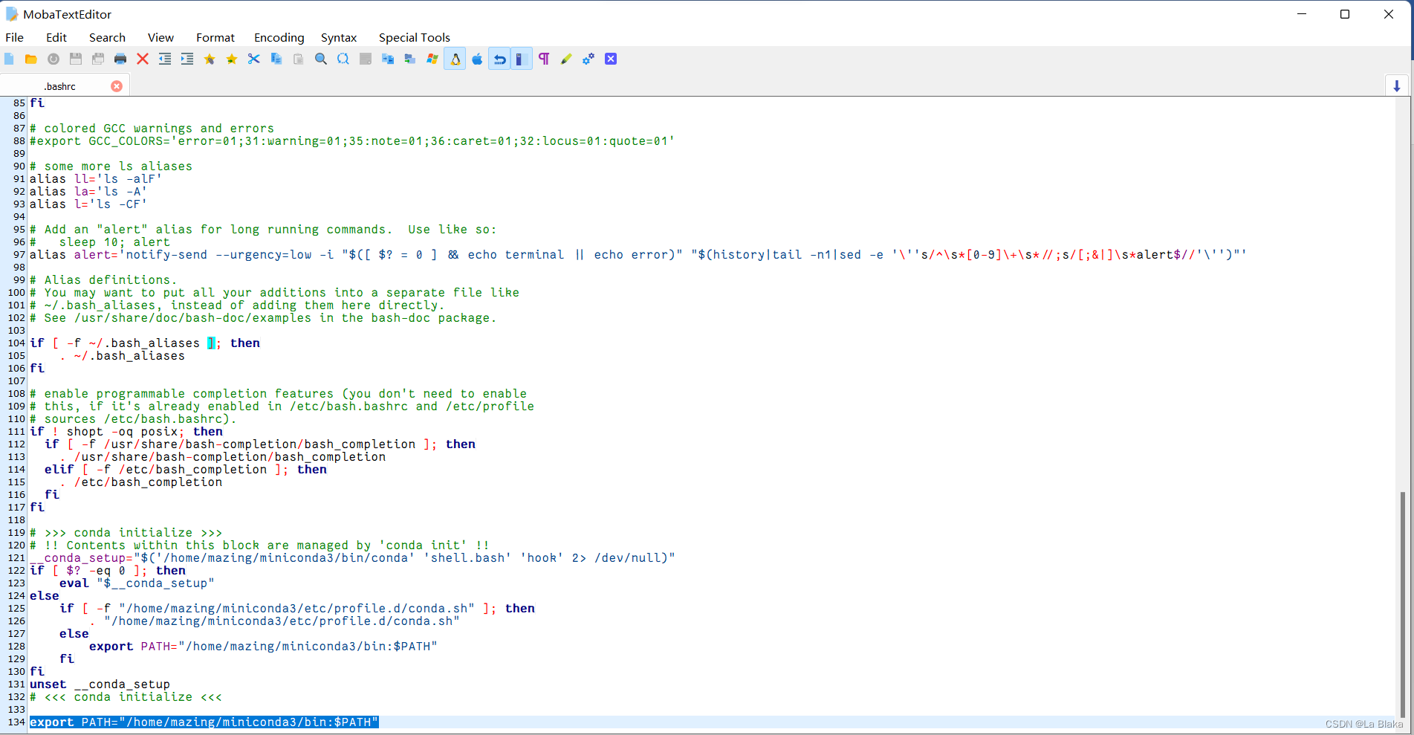This screenshot has height=735, width=1414.
Task: Open the editor settings gear
Action: 588,59
